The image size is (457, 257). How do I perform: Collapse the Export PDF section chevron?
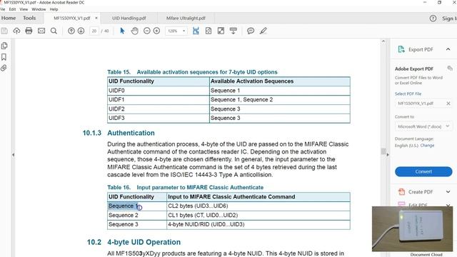(448, 49)
